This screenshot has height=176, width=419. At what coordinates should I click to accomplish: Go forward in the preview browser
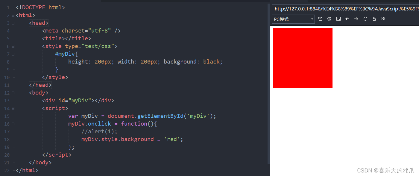(356, 19)
